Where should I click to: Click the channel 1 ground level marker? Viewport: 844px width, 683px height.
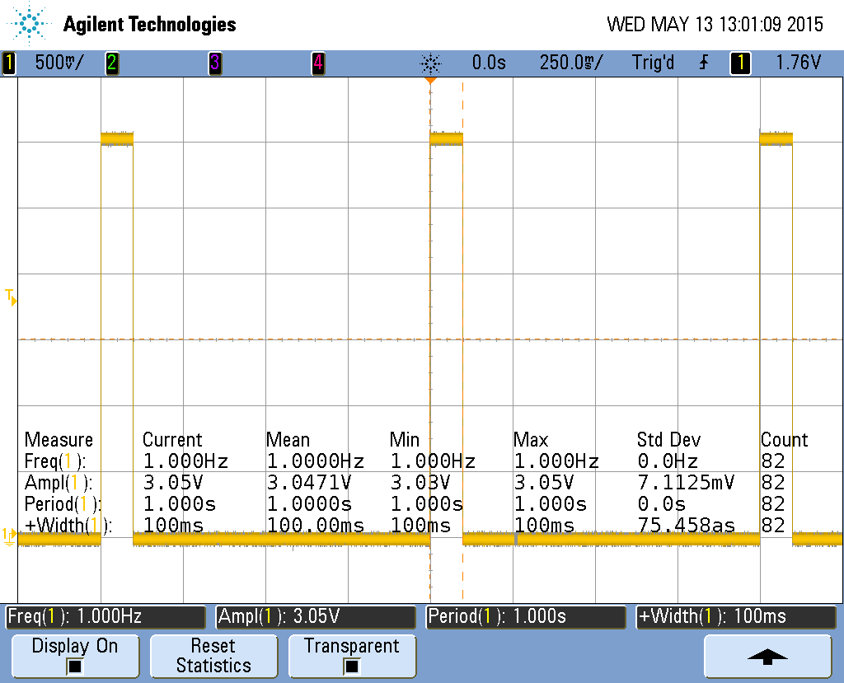coord(9,536)
